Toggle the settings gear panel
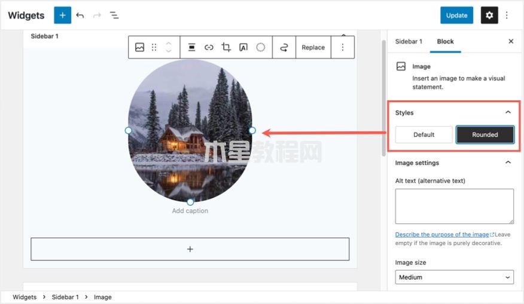 click(489, 15)
